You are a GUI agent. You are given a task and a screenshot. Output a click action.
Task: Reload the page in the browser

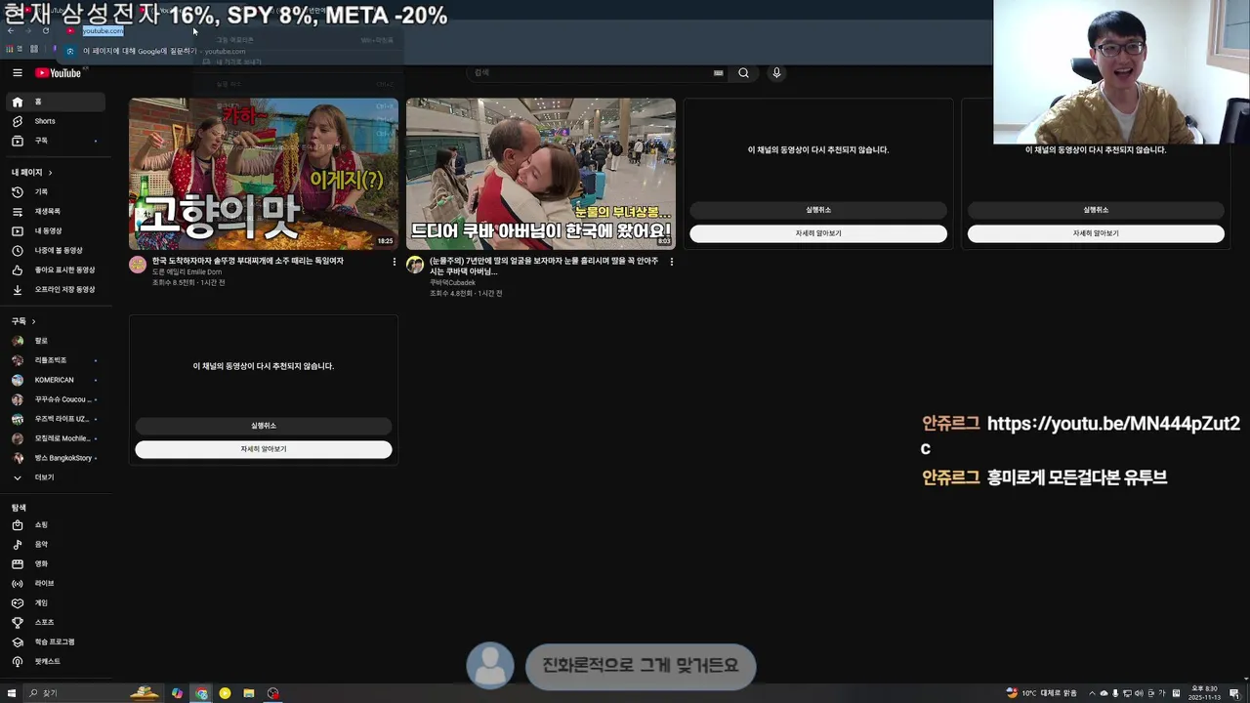[45, 31]
